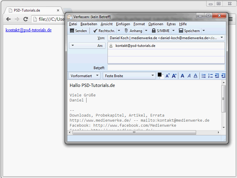Change recipient type with An: dropdown
The width and height of the screenshot is (237, 178).
[x=87, y=46]
